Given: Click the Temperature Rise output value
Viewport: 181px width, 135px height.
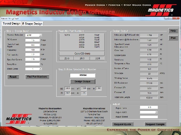Looking at the screenshot, I should [x=149, y=64].
